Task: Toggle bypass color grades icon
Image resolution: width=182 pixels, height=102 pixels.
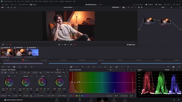Action: point(129,7)
